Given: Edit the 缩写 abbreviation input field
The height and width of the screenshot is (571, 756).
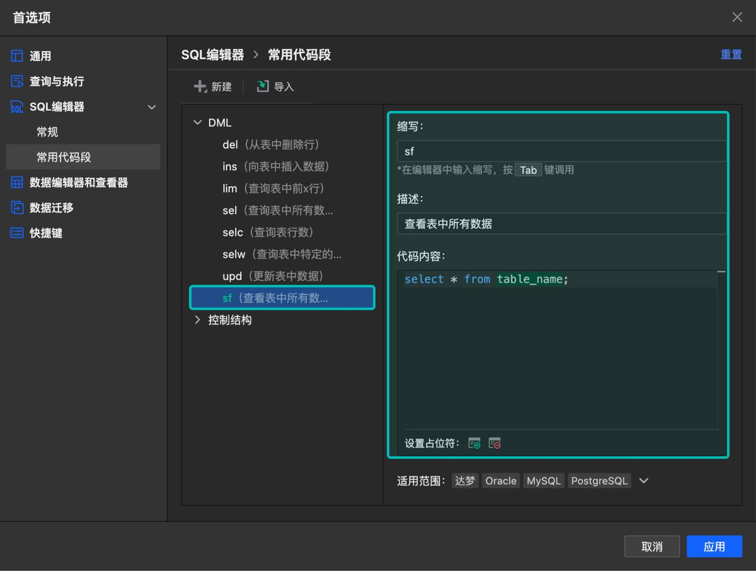Looking at the screenshot, I should point(561,151).
